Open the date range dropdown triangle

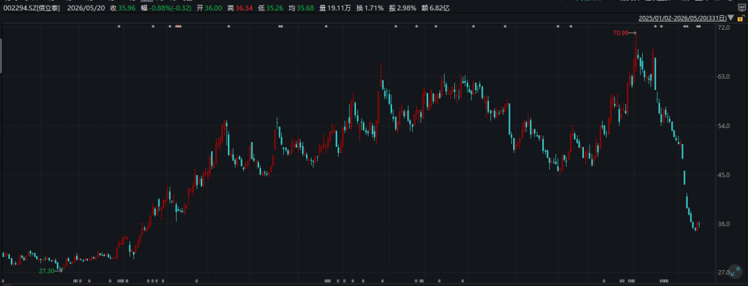pos(731,19)
